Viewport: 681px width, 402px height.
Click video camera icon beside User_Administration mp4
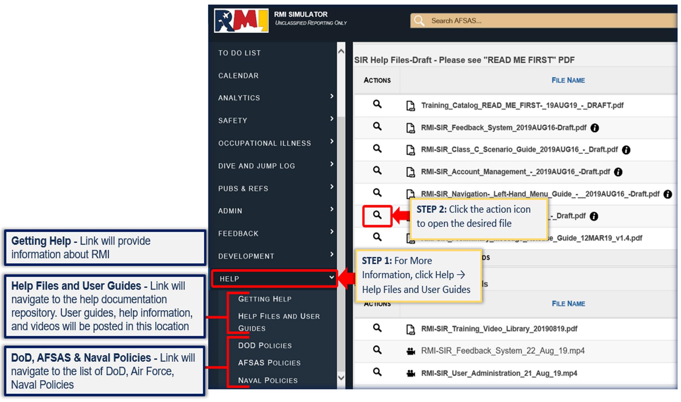coord(411,374)
